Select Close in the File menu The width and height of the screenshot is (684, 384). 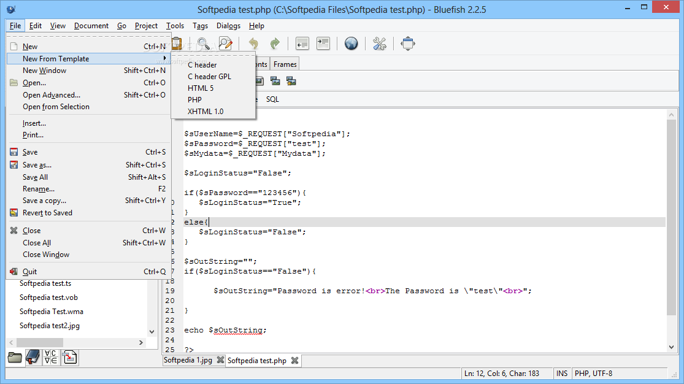[x=88, y=231]
